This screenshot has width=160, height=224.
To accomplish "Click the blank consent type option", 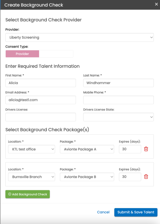I will point(56,54).
